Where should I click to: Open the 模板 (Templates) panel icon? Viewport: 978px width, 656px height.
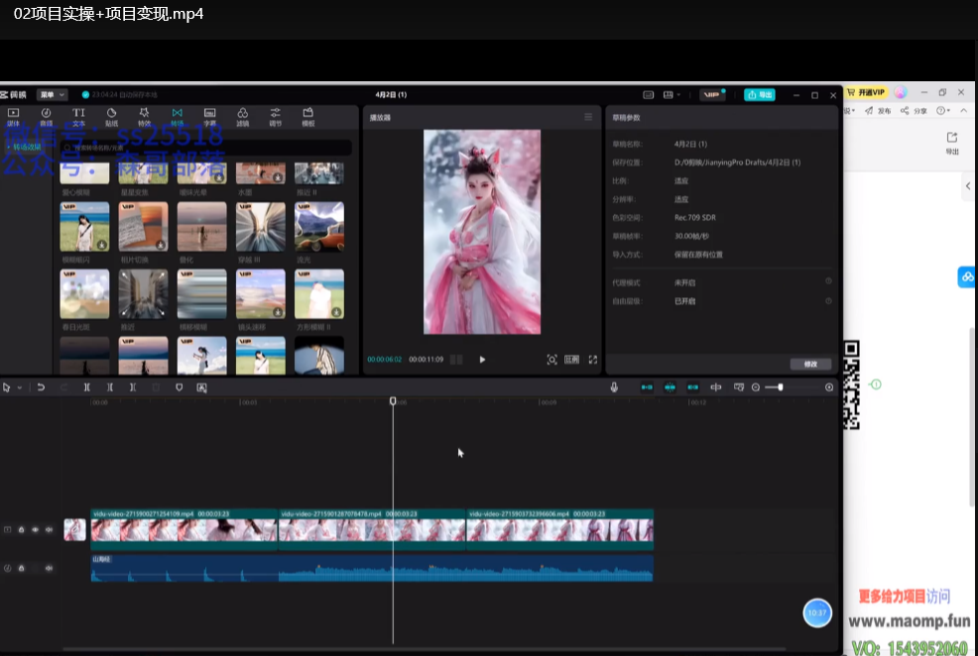308,117
